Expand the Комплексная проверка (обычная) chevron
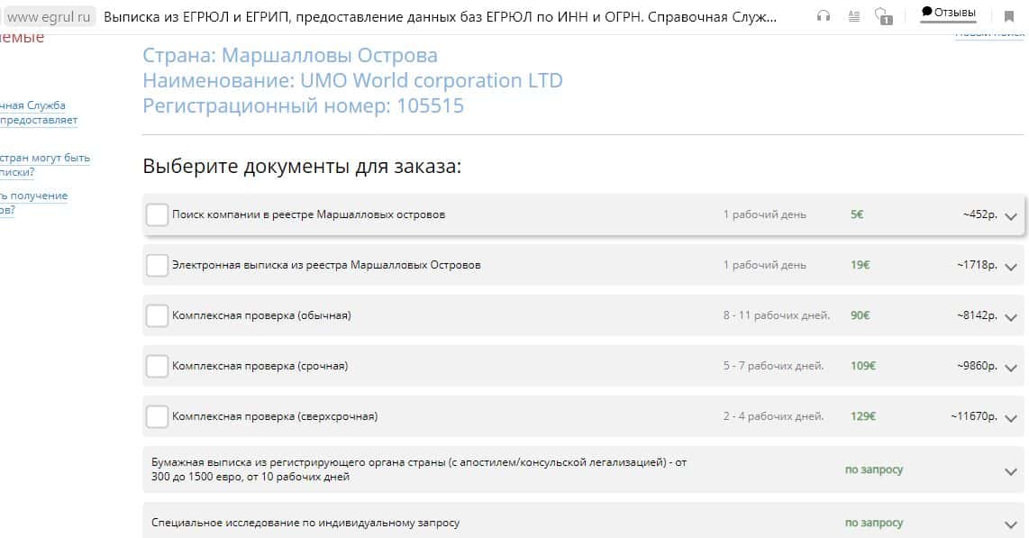 tap(1011, 317)
